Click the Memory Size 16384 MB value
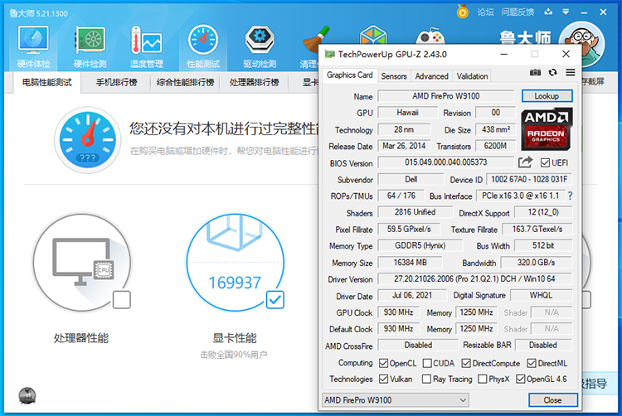The image size is (622, 416). 411,262
